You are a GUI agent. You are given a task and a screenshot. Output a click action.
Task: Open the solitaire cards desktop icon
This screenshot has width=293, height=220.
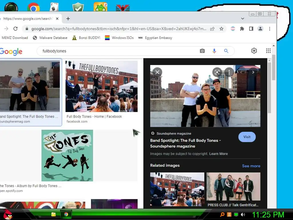(x=54, y=7)
